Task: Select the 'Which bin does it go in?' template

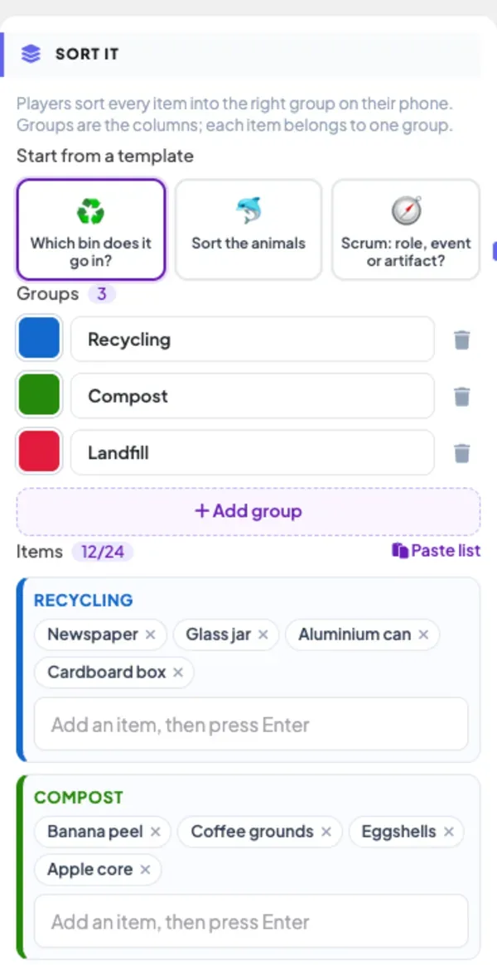Action: click(91, 229)
